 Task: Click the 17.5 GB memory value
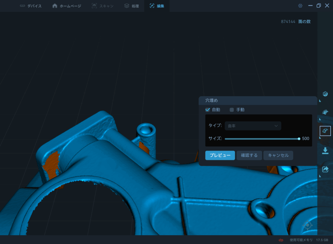[x=322, y=240]
